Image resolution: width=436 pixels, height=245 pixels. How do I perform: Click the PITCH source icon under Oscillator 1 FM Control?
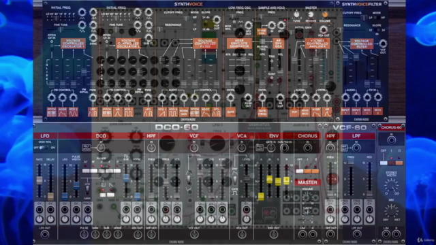tap(52, 112)
